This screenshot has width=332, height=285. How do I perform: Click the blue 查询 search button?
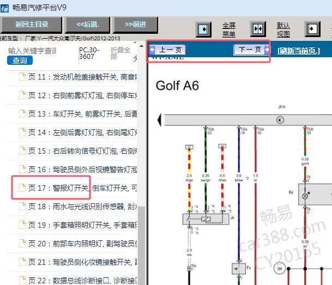click(x=20, y=60)
